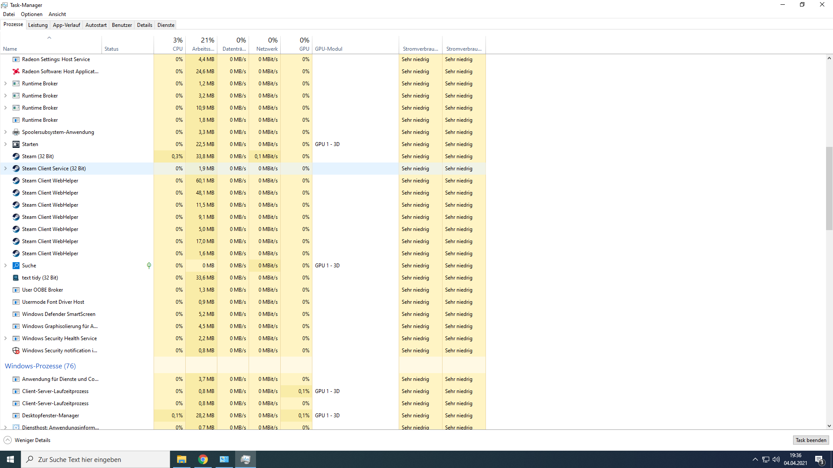The height and width of the screenshot is (468, 833).
Task: Mute audio via the speaker tray icon
Action: click(776, 460)
